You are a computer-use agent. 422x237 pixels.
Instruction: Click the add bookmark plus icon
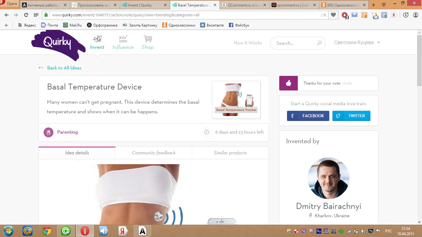pos(6,25)
